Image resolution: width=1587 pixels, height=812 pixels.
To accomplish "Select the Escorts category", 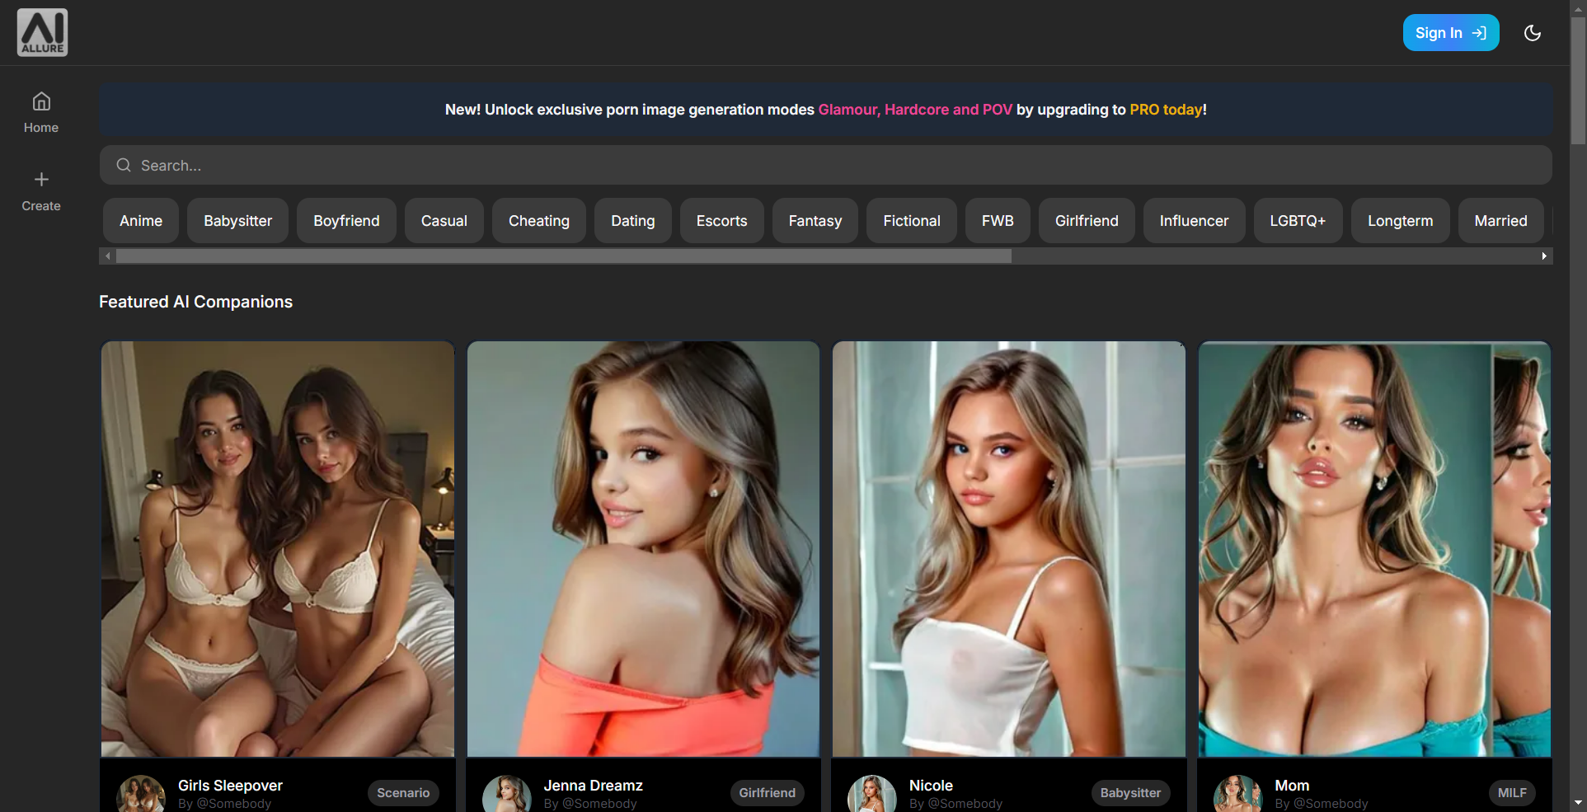I will click(x=722, y=221).
